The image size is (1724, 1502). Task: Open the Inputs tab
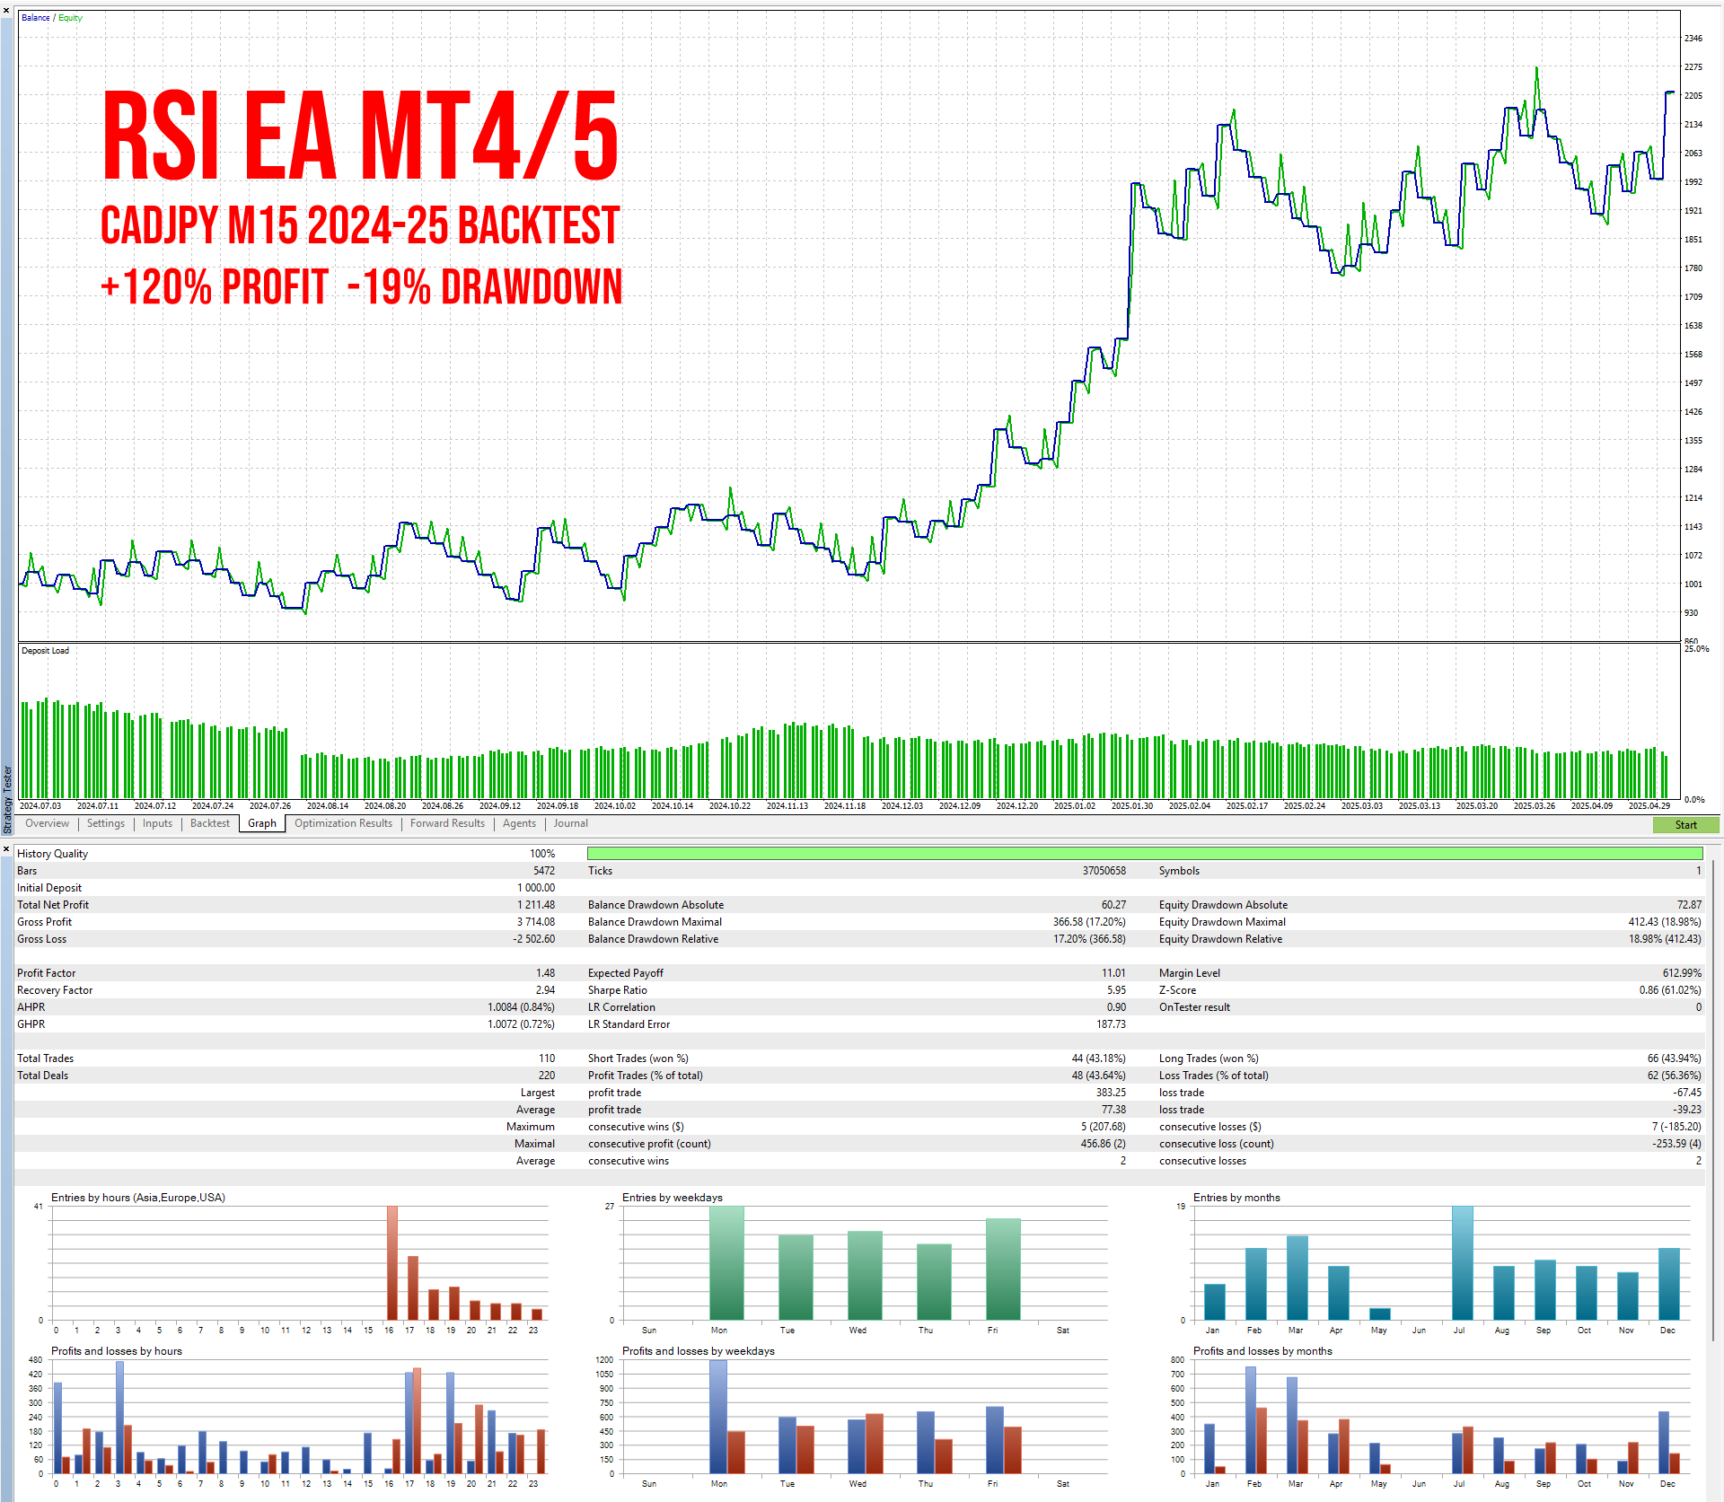(157, 823)
